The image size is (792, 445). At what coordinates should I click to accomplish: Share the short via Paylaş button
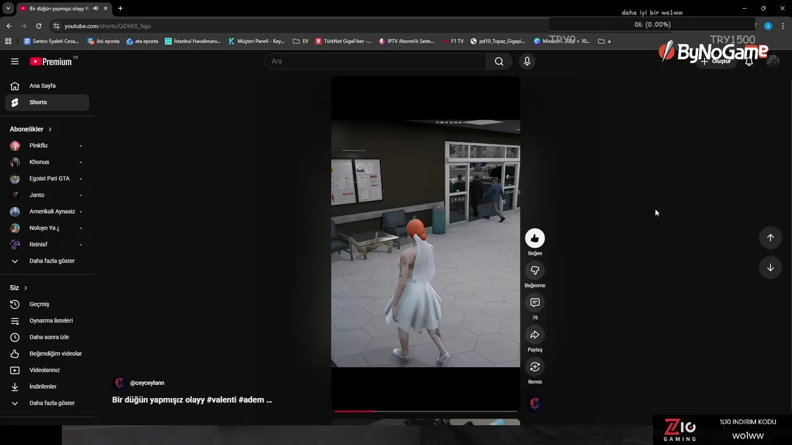coord(535,334)
